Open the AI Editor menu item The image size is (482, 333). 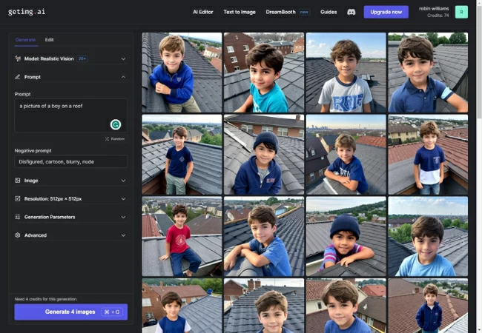(203, 12)
